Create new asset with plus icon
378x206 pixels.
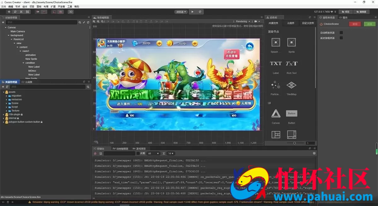pyautogui.click(x=3, y=87)
